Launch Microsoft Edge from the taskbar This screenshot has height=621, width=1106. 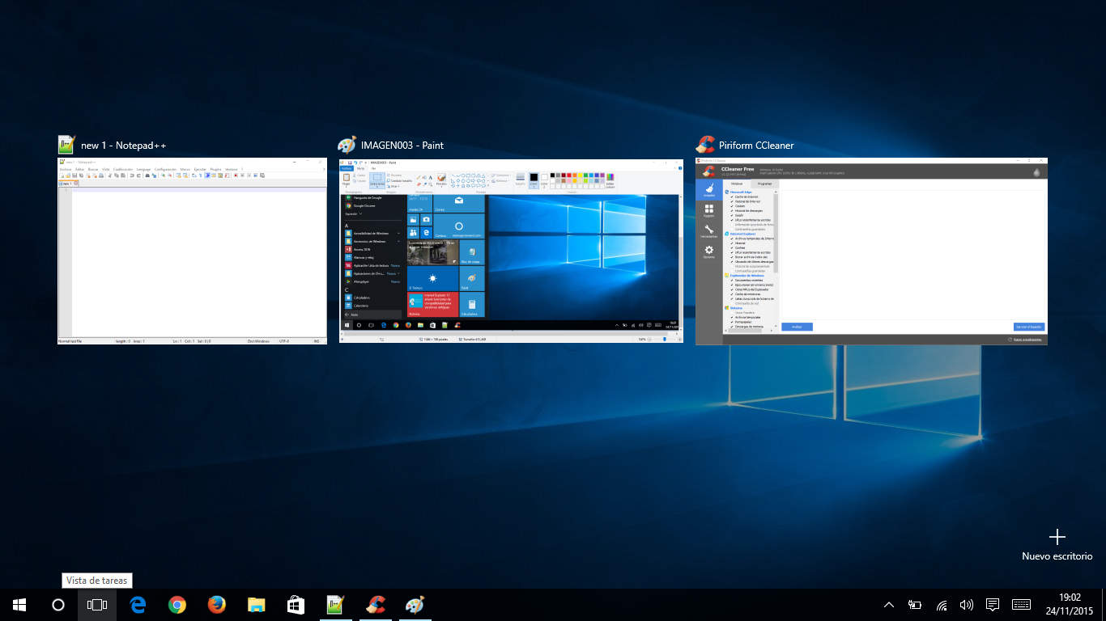pos(138,605)
